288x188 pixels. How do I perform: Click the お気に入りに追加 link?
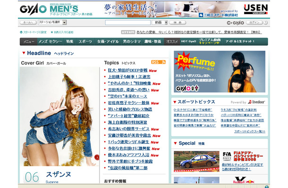pyautogui.click(x=64, y=32)
